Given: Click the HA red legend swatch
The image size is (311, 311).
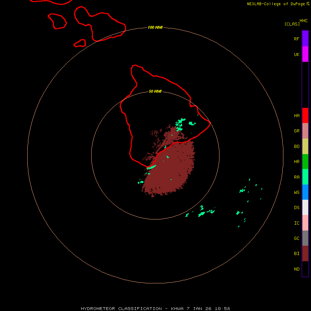Looking at the screenshot, I should [x=305, y=115].
